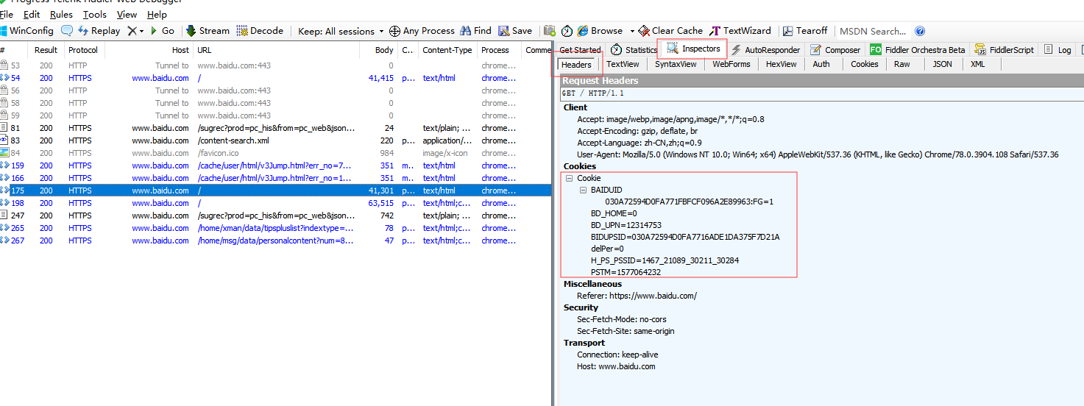The height and width of the screenshot is (406, 1084).
Task: Select the JSON inspector tab
Action: tap(942, 64)
